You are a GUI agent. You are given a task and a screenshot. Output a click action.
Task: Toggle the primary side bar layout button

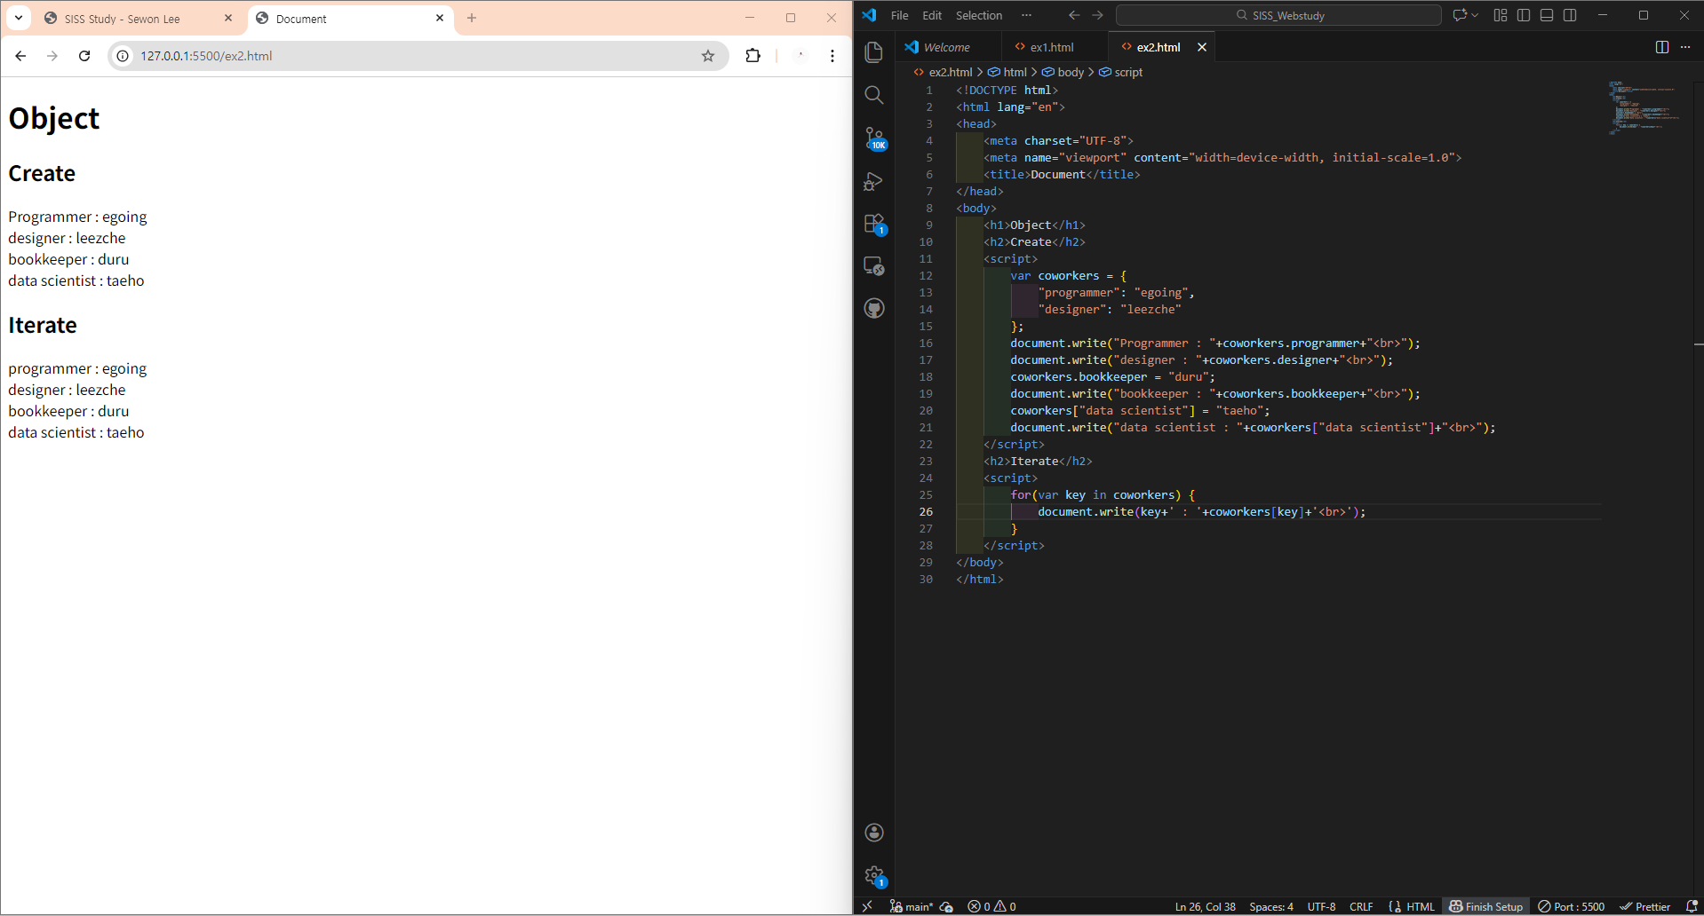click(1524, 15)
